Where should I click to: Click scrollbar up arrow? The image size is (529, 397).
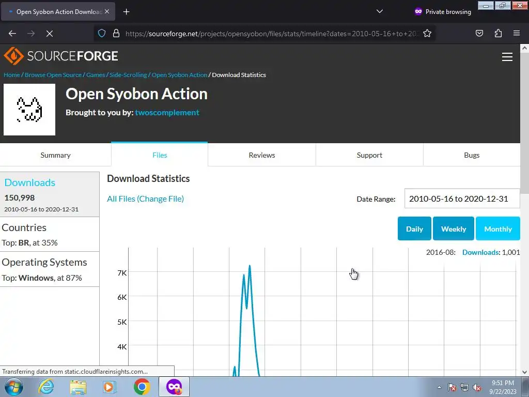(x=524, y=48)
